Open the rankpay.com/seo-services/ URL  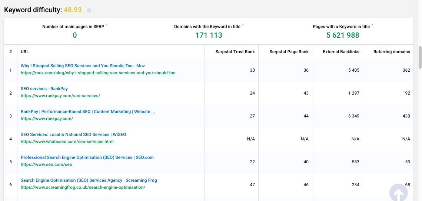pos(60,96)
